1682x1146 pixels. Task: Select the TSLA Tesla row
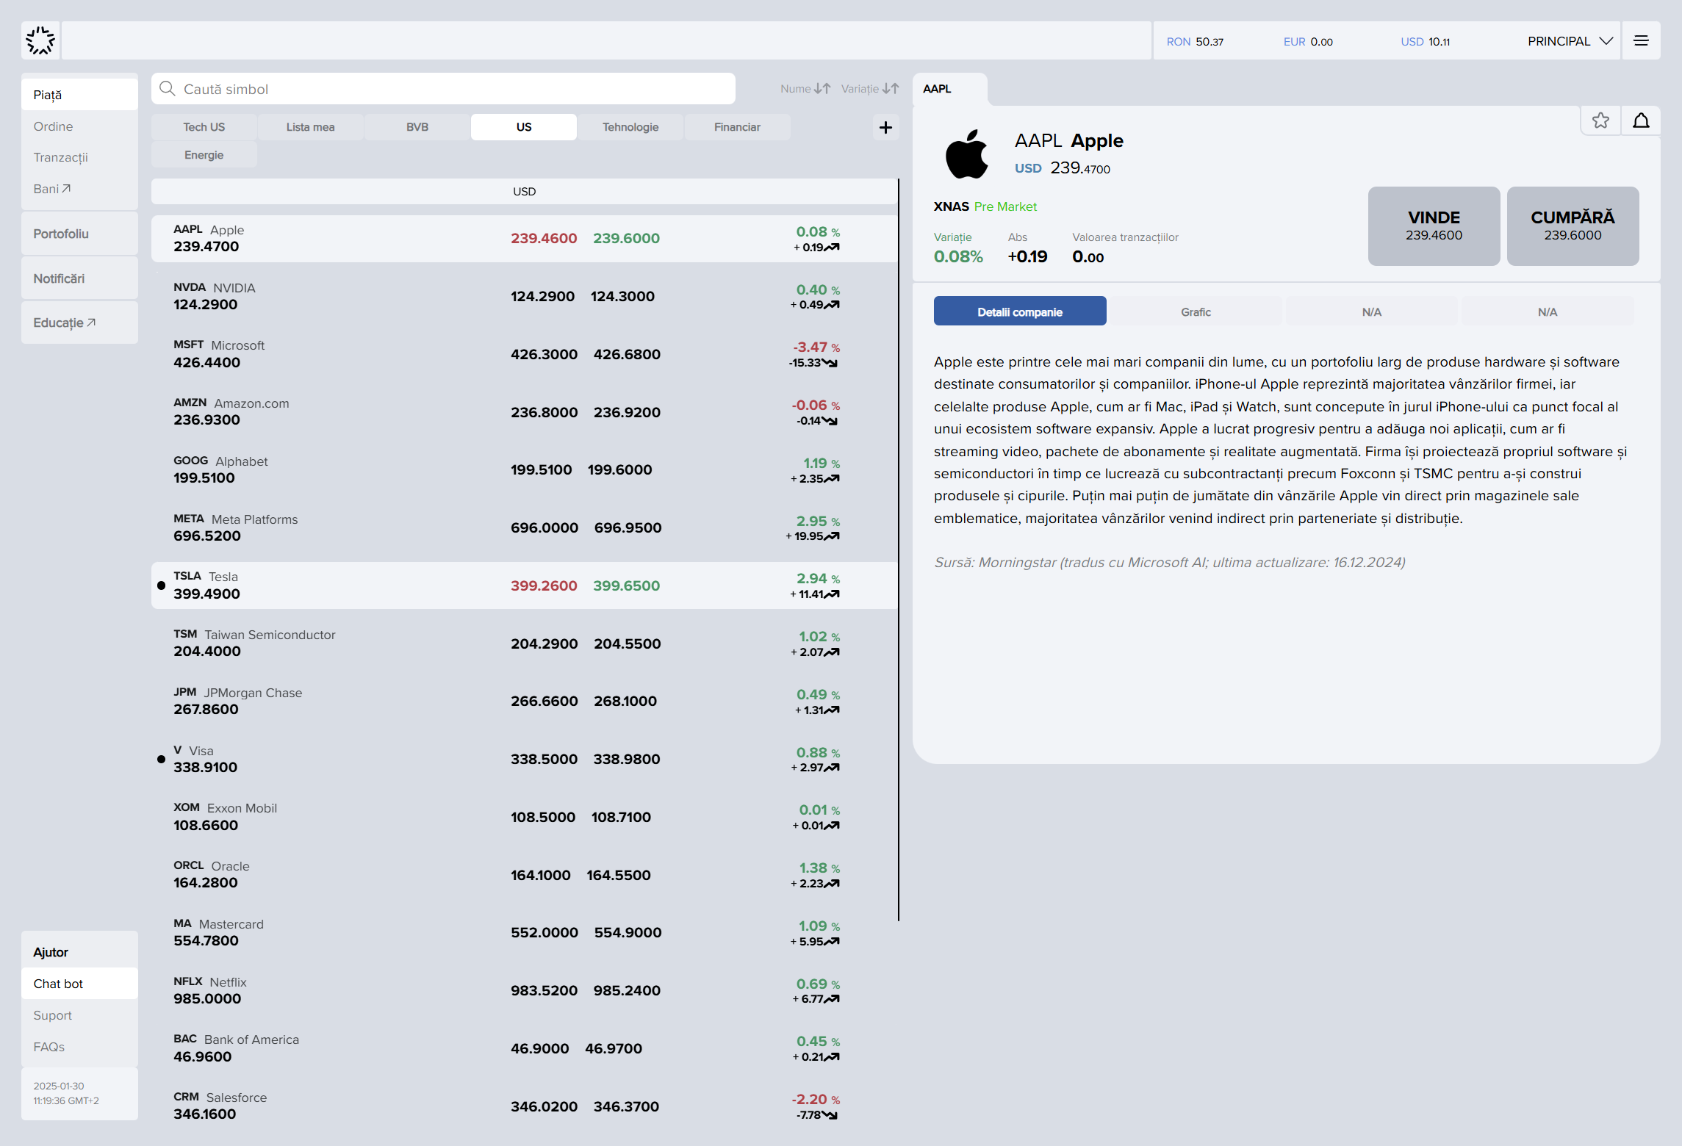point(524,585)
